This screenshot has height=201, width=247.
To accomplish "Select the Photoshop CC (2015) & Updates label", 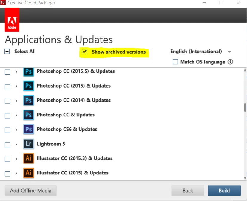I will [74, 86].
